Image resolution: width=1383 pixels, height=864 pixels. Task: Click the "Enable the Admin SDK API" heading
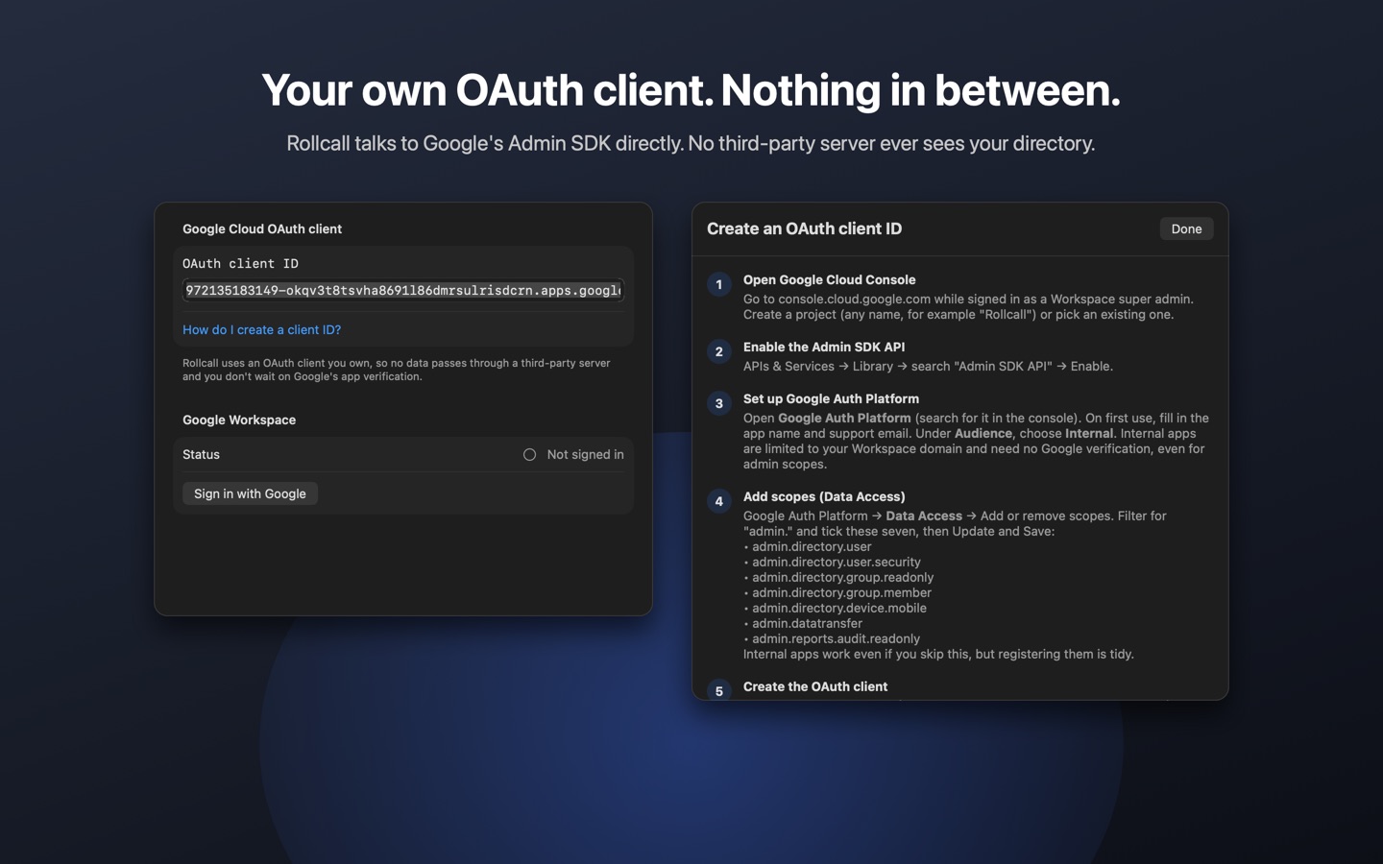click(824, 347)
